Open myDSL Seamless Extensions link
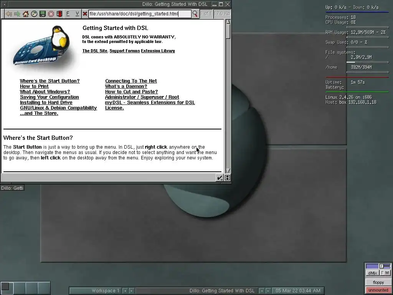 tap(150, 102)
